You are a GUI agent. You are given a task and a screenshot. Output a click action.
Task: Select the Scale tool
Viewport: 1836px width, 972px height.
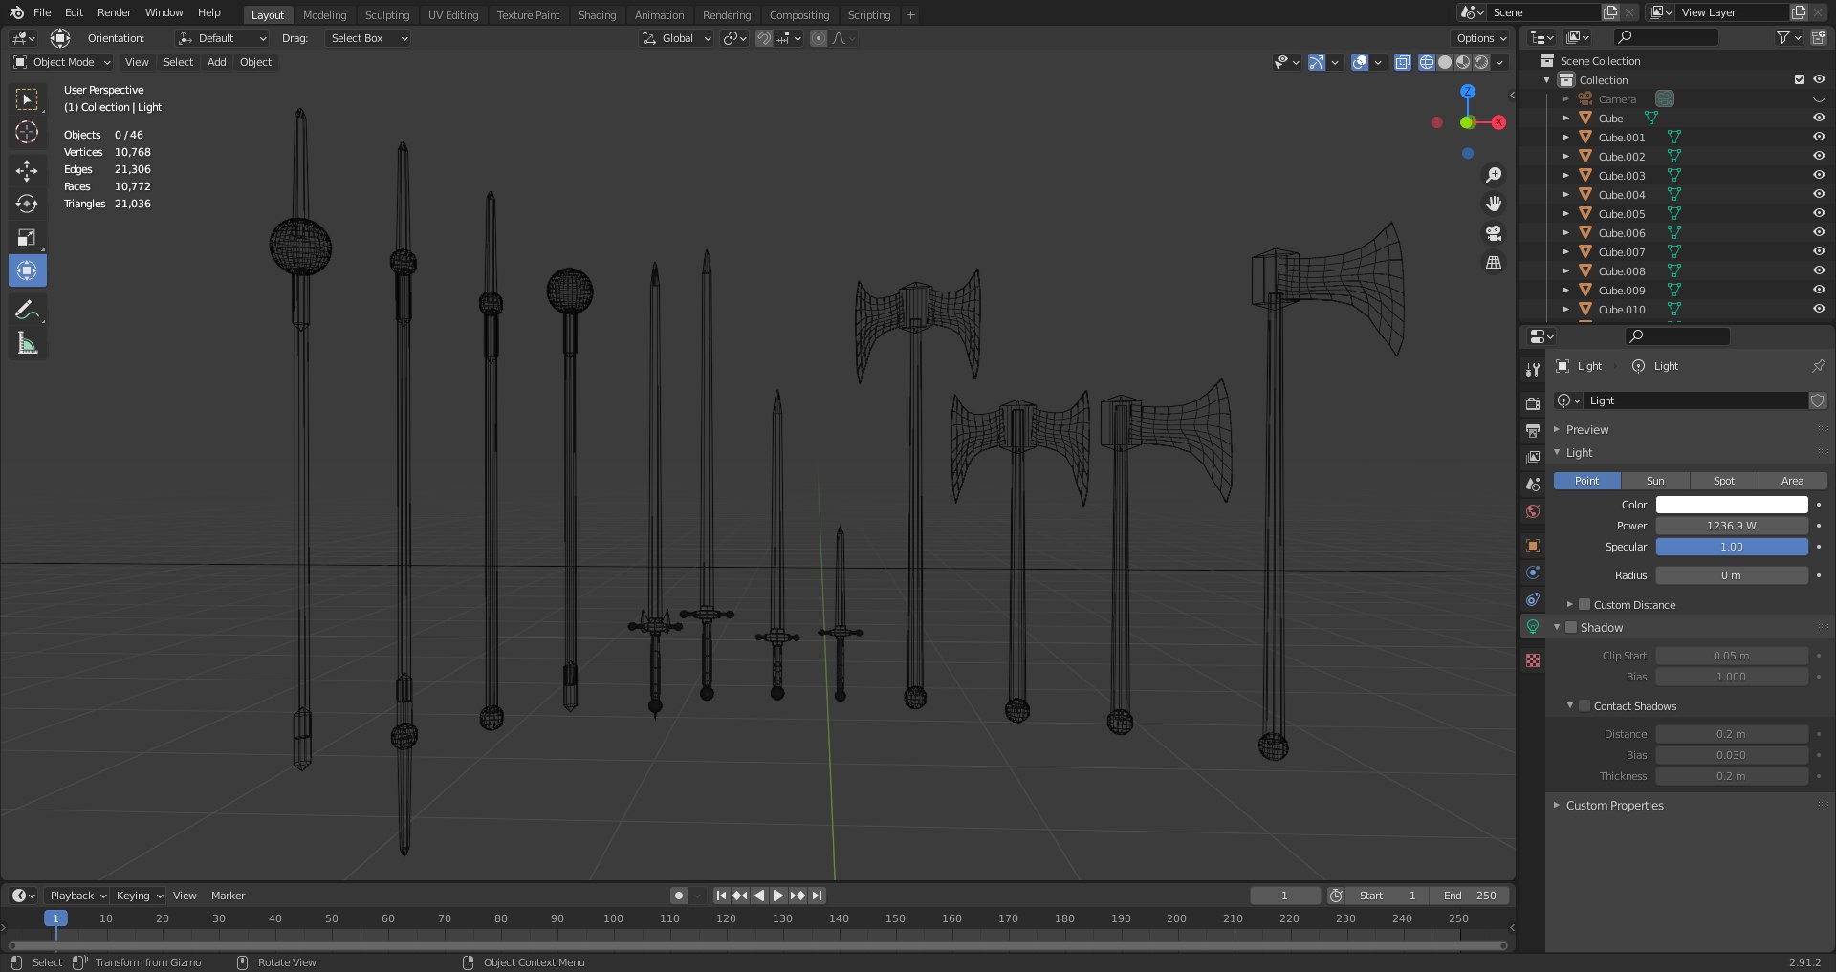coord(27,237)
